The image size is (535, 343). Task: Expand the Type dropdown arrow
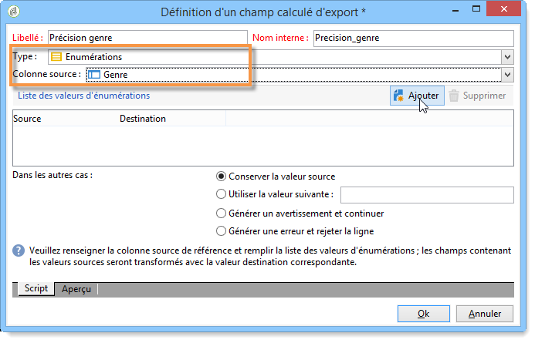coord(507,57)
